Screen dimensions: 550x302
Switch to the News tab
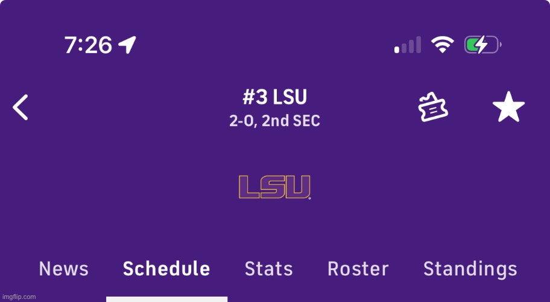[x=63, y=269]
